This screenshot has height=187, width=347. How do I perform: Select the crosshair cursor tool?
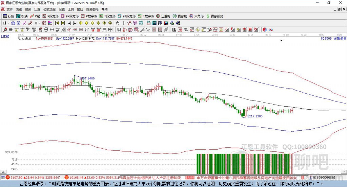click(x=123, y=23)
